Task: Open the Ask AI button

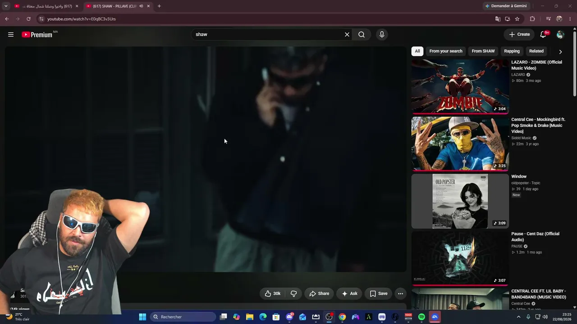Action: click(349, 293)
